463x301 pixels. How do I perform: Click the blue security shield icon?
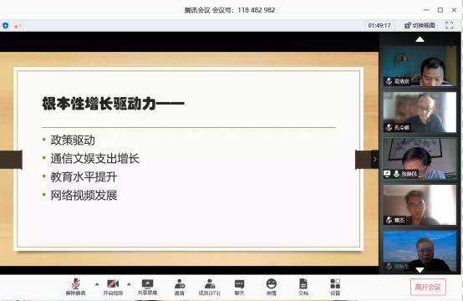click(x=5, y=26)
